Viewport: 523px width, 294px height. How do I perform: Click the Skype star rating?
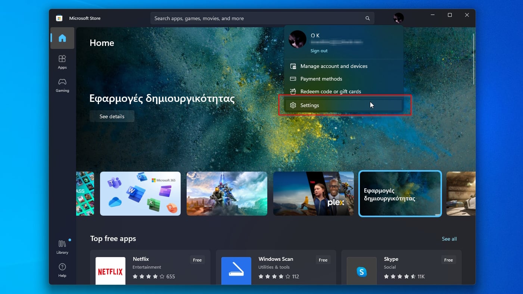(x=400, y=276)
